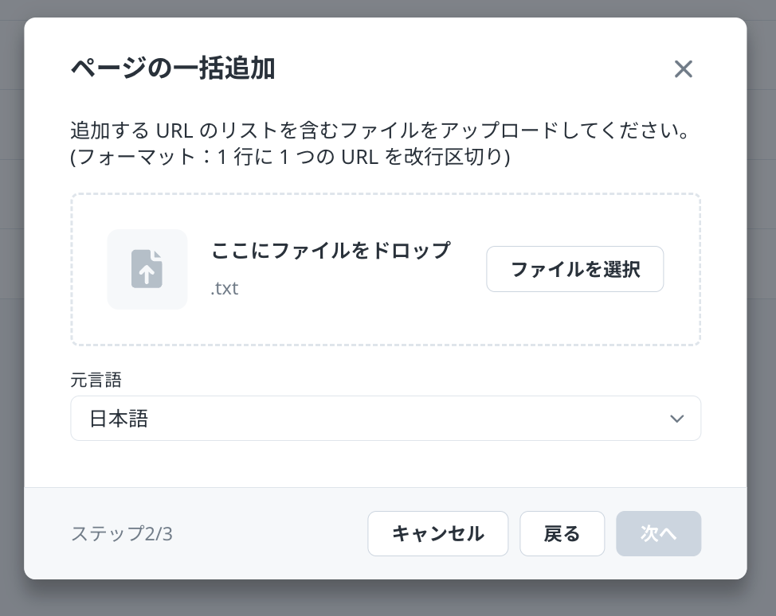
Task: Click the file upload document icon
Action: coord(147,269)
